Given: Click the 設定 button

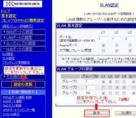Looking at the screenshot, I should (97, 113).
